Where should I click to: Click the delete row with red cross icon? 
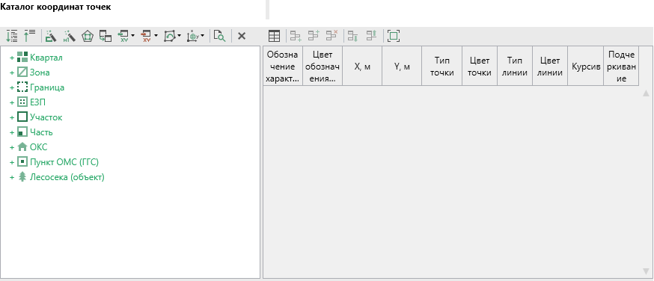point(332,36)
